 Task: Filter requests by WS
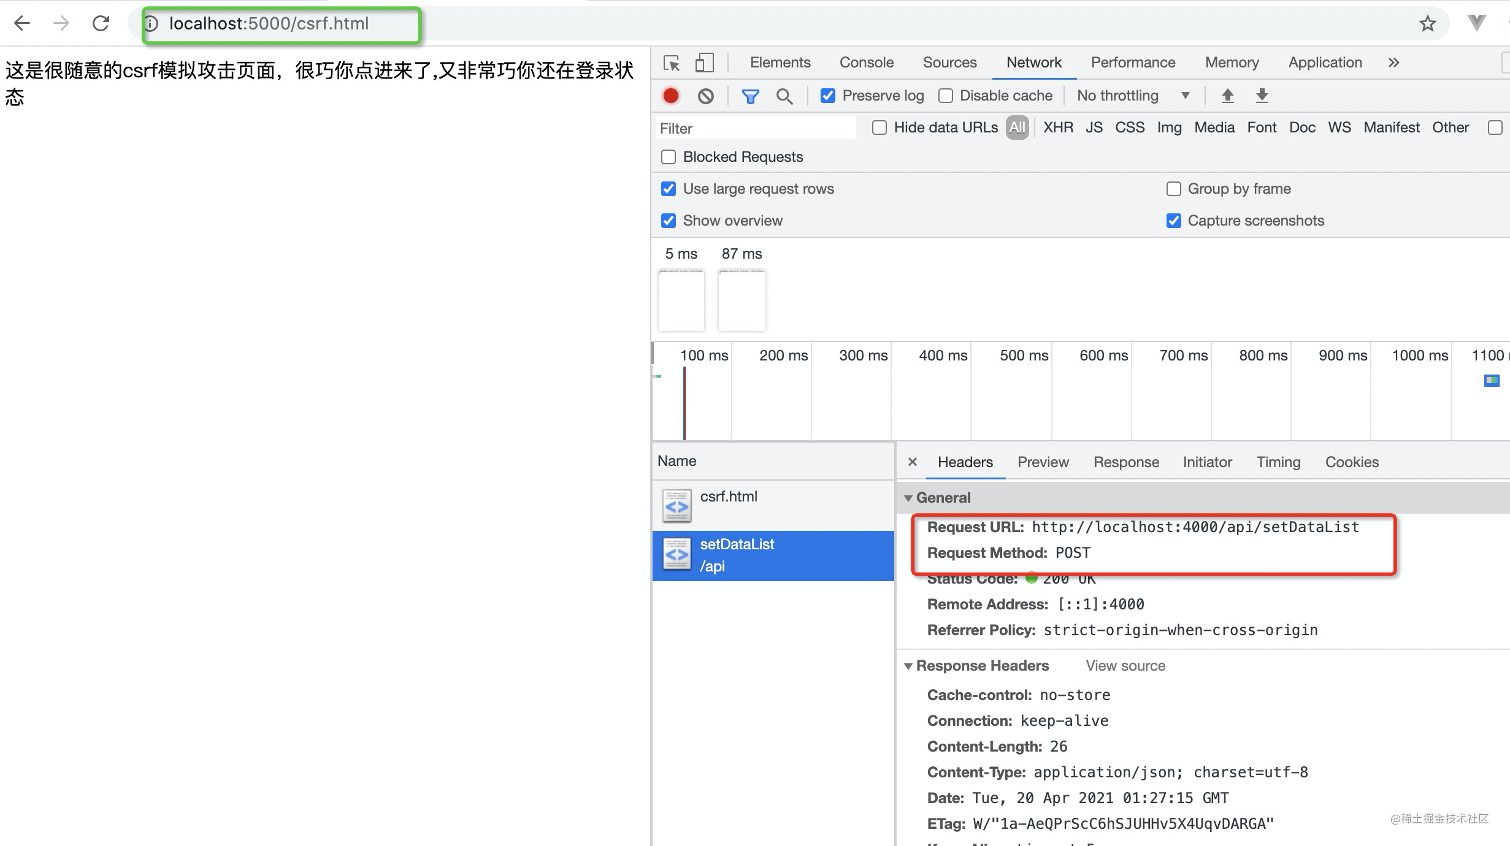coord(1339,128)
